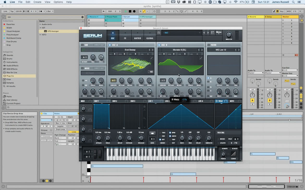The width and height of the screenshot is (305, 190).
Task: Open Serum's preset browser icon beside Menu
Action: click(212, 32)
